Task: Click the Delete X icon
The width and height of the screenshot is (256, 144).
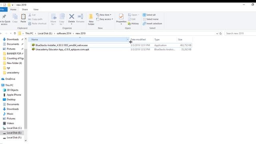Action: [72, 16]
